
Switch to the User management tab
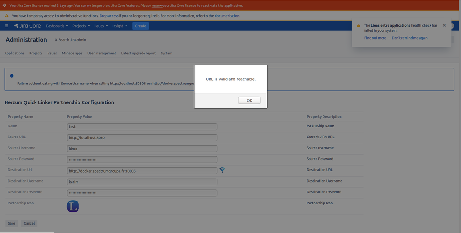click(x=102, y=53)
